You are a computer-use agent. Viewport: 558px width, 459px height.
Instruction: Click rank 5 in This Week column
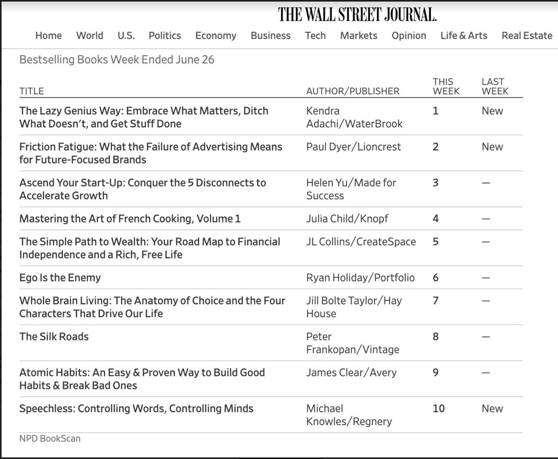[435, 242]
